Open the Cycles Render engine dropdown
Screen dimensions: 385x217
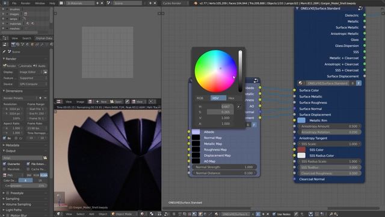[x=175, y=3]
